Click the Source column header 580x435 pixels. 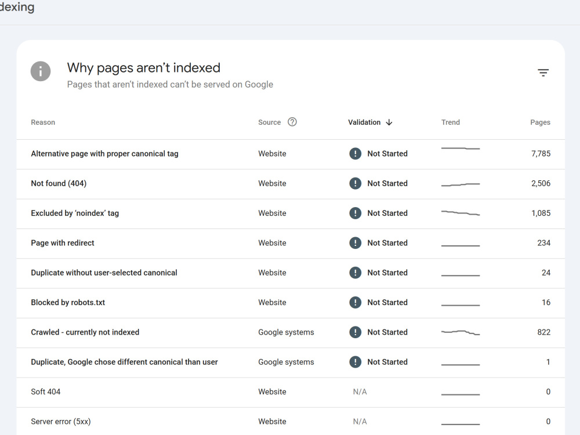269,122
